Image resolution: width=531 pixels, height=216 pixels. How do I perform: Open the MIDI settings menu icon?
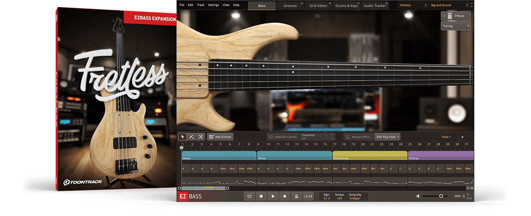[463, 196]
